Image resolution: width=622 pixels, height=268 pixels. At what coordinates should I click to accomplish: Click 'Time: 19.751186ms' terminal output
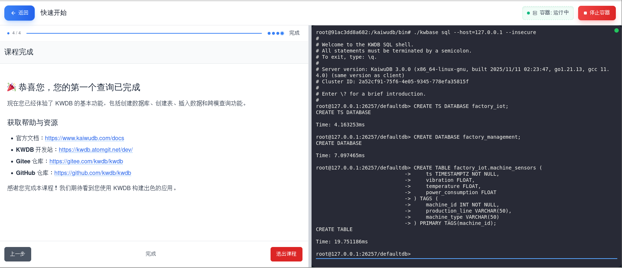[342, 242]
